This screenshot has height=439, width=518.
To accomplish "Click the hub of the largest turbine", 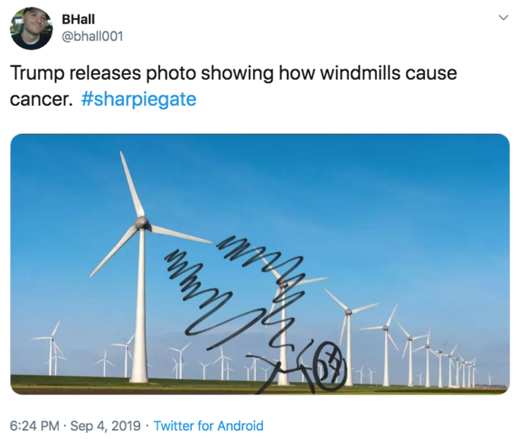I will 142,223.
